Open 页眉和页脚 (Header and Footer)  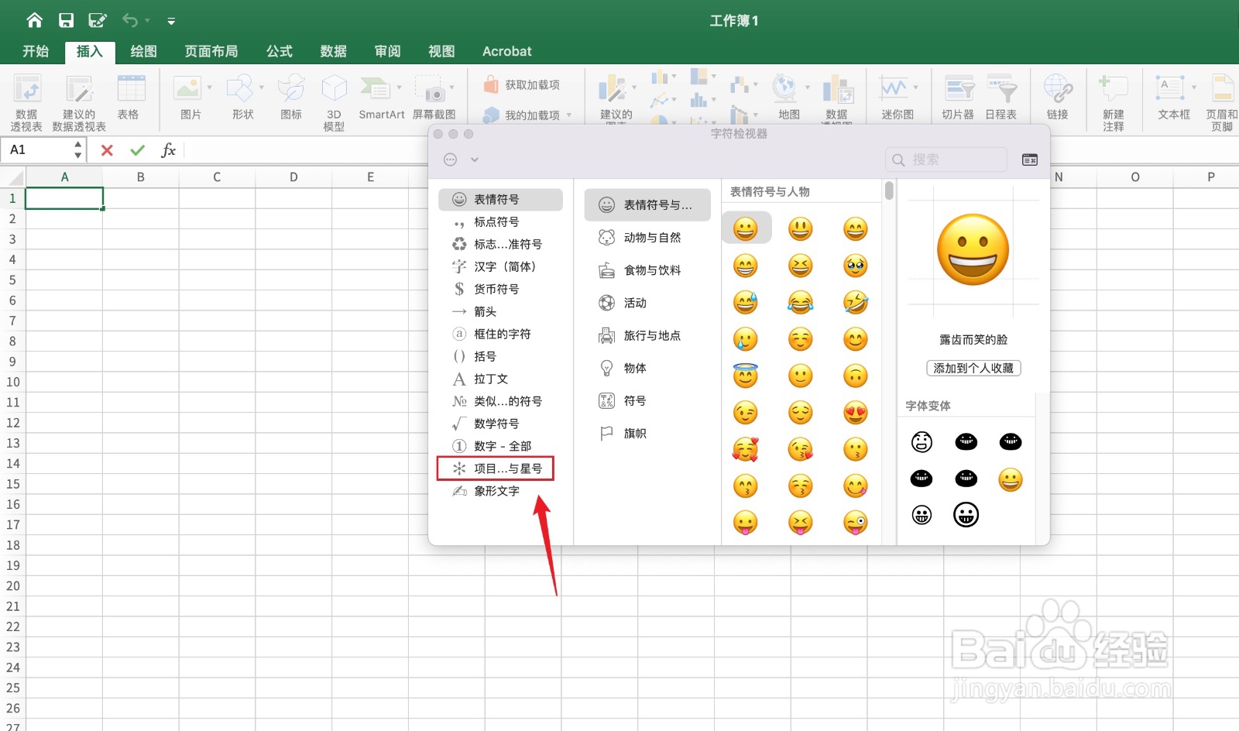1222,99
